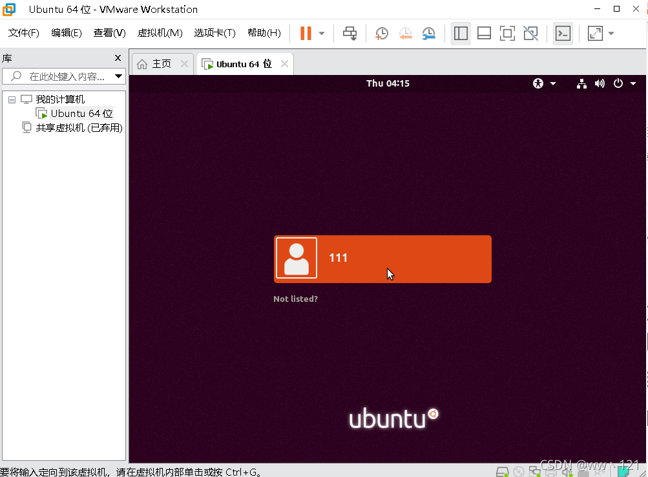The width and height of the screenshot is (648, 477).
Task: Close the Ubuntu 64 位 tab
Action: [284, 63]
